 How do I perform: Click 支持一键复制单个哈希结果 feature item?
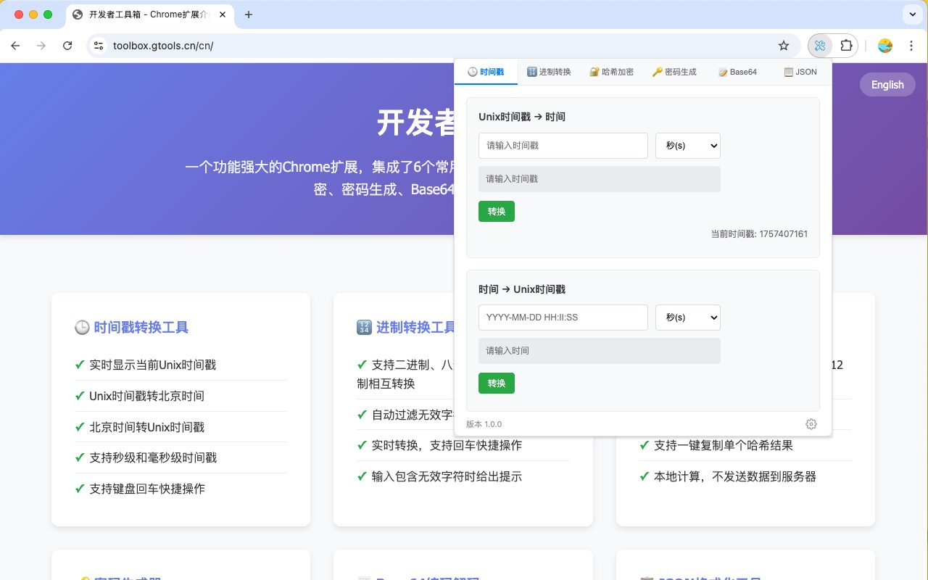pos(746,445)
